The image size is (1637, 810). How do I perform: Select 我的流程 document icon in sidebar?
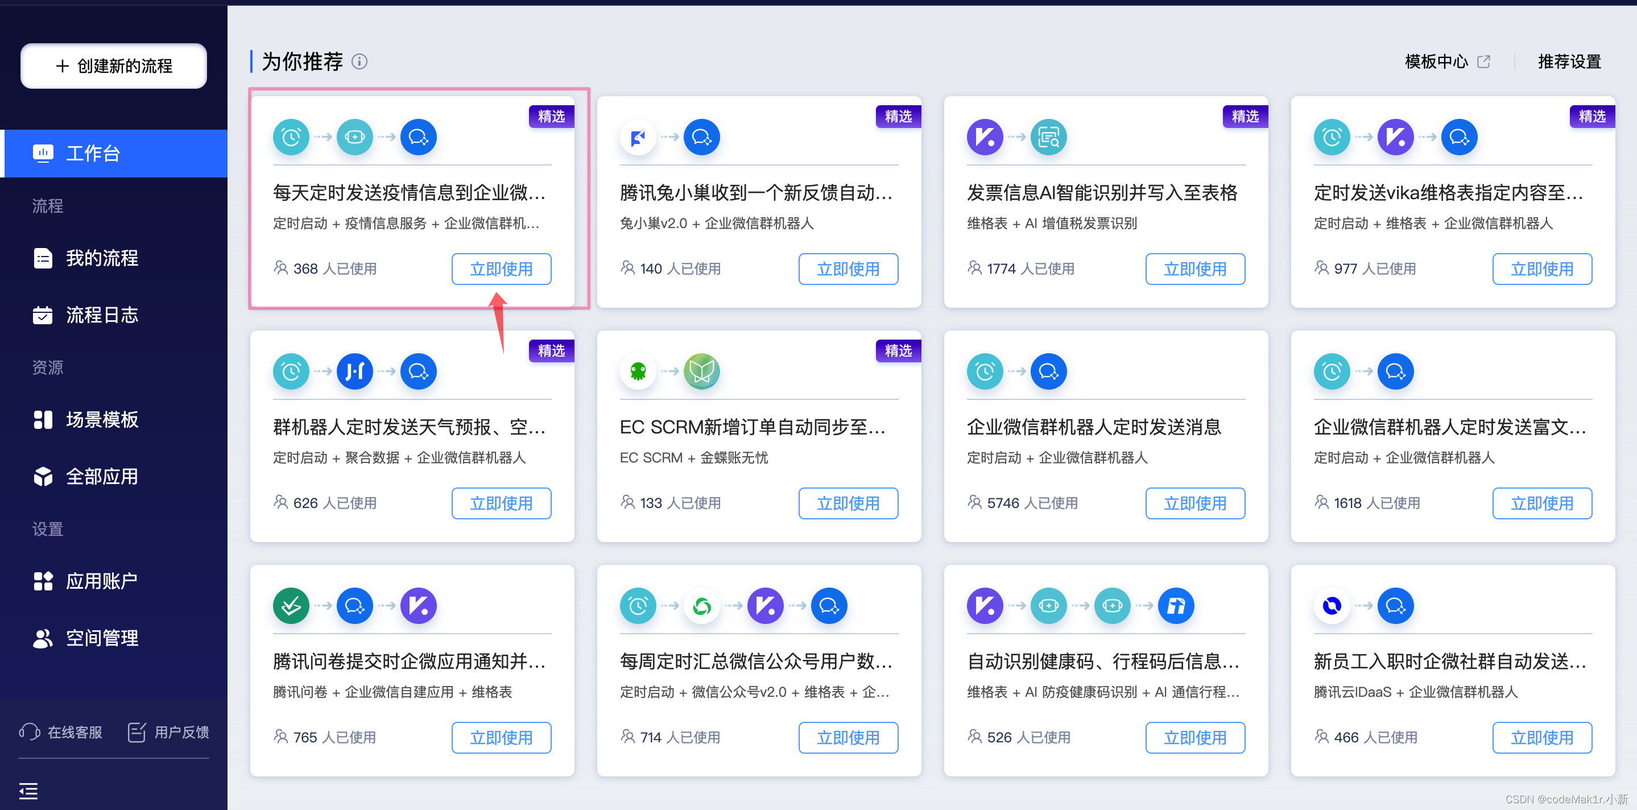click(x=43, y=258)
